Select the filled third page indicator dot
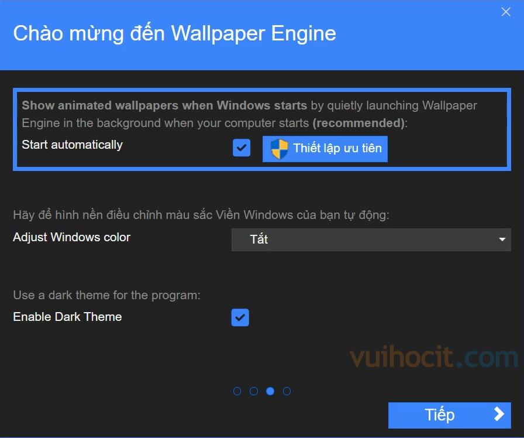This screenshot has height=438, width=524. (270, 391)
